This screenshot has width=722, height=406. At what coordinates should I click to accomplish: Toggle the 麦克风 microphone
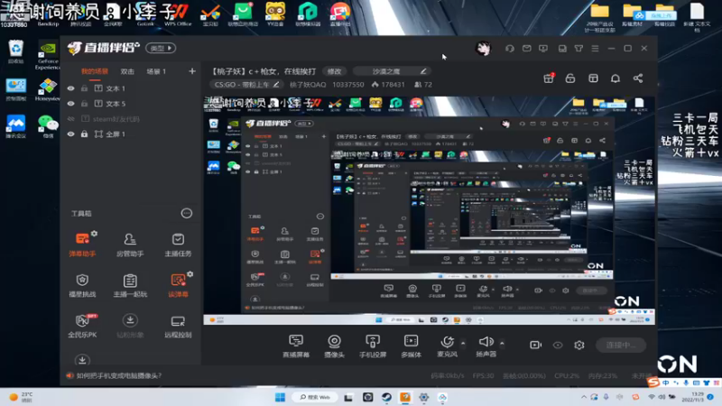click(447, 346)
